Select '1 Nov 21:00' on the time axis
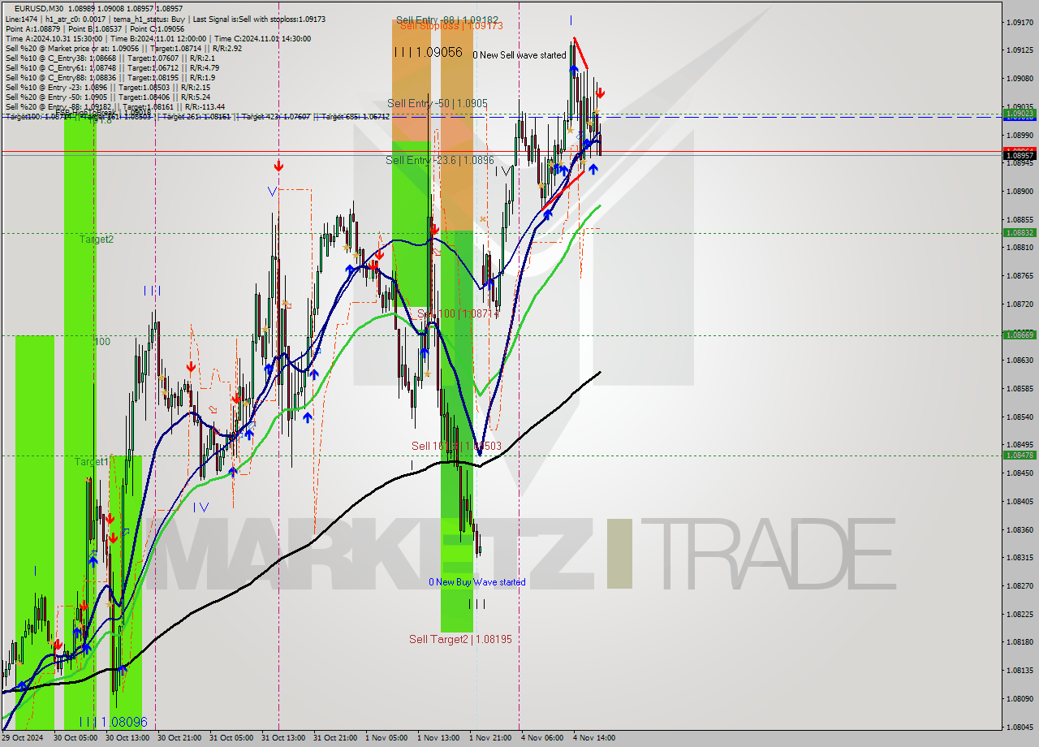The image size is (1039, 747). 490,738
